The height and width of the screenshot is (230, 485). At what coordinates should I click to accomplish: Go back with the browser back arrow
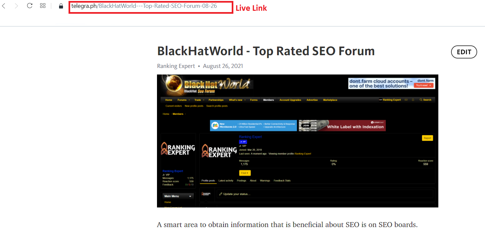pos(4,6)
